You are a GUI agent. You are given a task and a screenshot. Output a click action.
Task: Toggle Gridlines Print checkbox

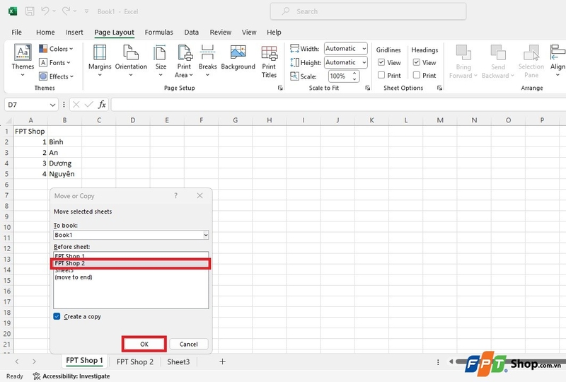(x=381, y=75)
